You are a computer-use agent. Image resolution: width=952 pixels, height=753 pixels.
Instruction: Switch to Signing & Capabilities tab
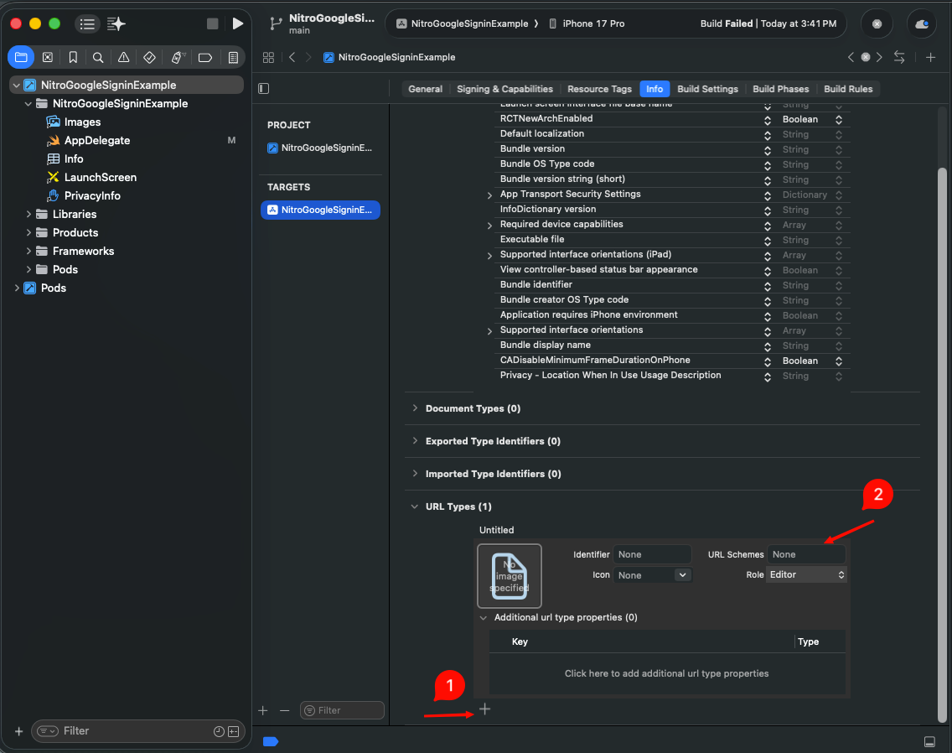coord(504,89)
